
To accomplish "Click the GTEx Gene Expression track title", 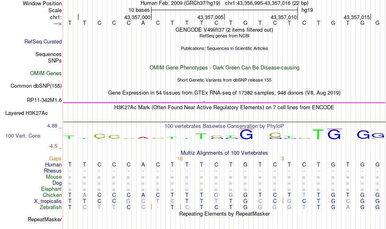I will [x=224, y=93].
